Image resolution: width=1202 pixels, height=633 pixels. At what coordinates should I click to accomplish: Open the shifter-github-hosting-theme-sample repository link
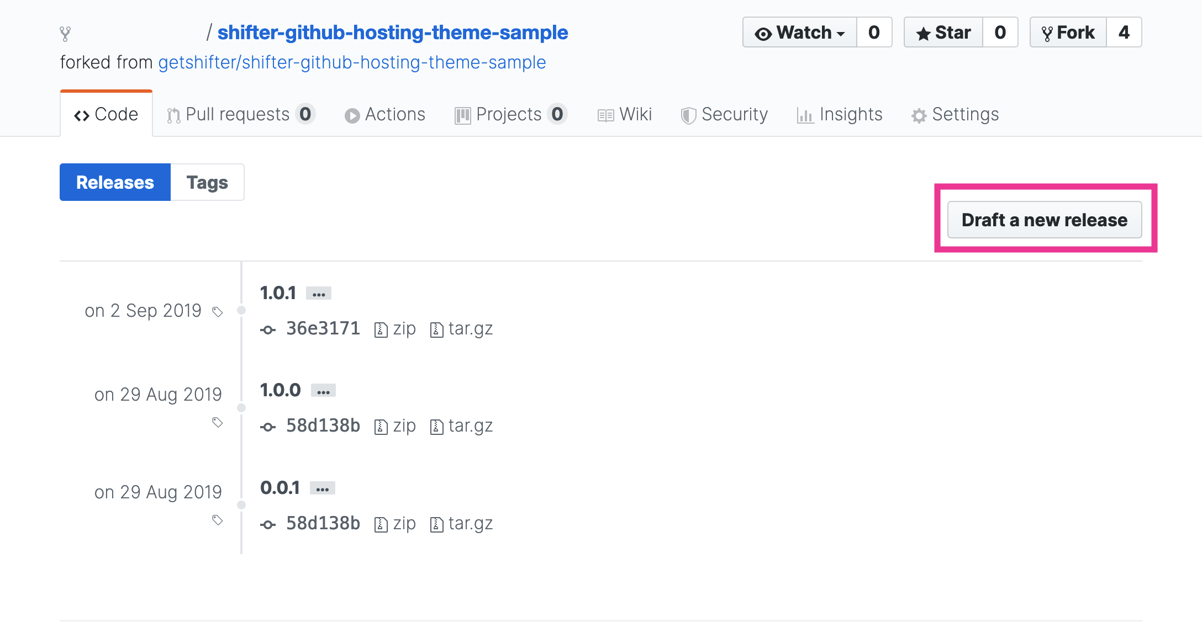(392, 33)
